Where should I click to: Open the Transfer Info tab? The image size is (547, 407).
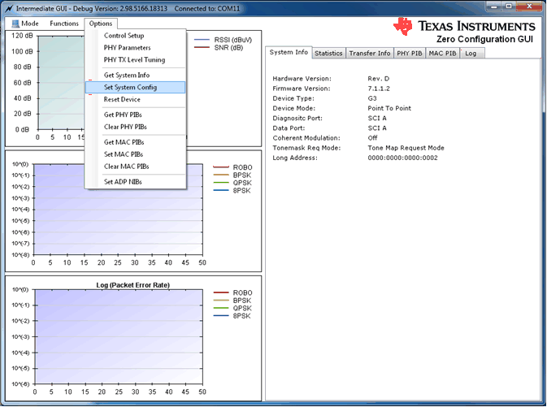click(370, 53)
